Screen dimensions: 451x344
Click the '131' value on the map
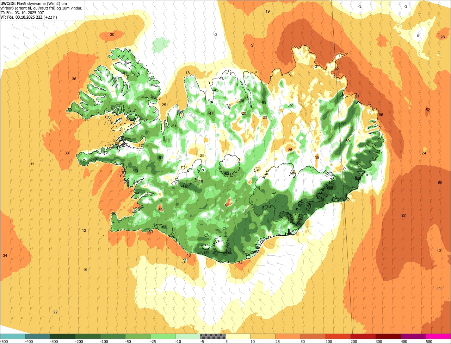206,253
